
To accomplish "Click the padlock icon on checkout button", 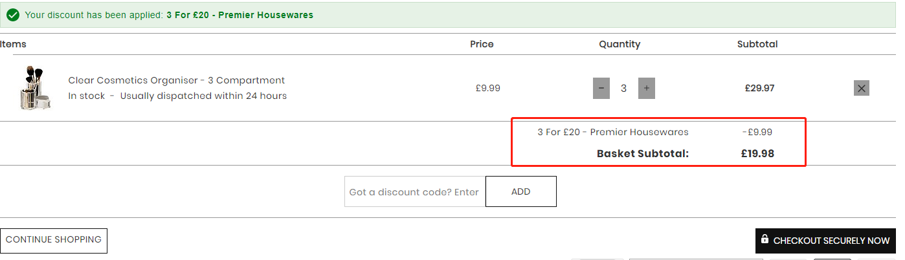I will (765, 240).
